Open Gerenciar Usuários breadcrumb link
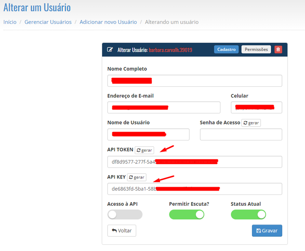This screenshot has width=305, height=251. click(x=48, y=22)
